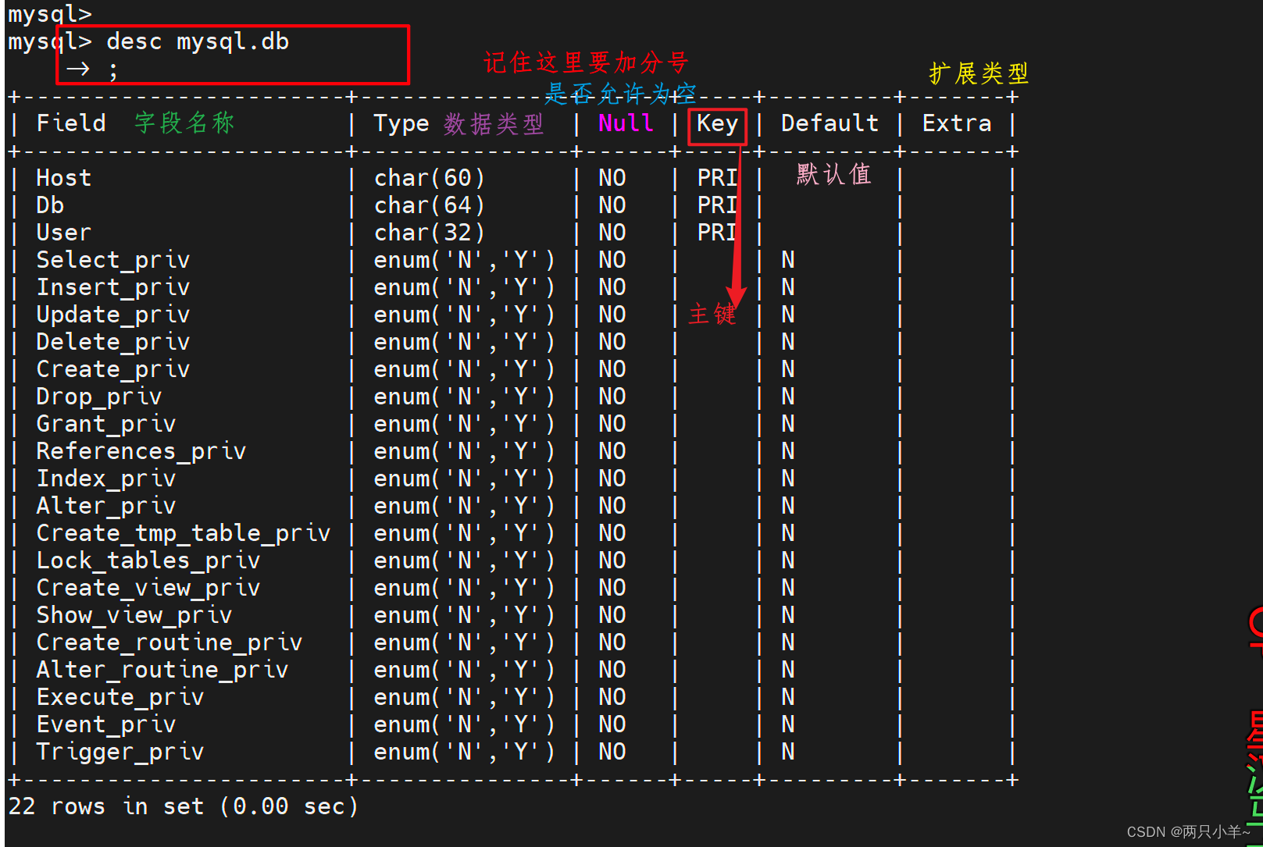Click the red '记住这里要加分号' note
This screenshot has height=847, width=1263.
[x=586, y=62]
